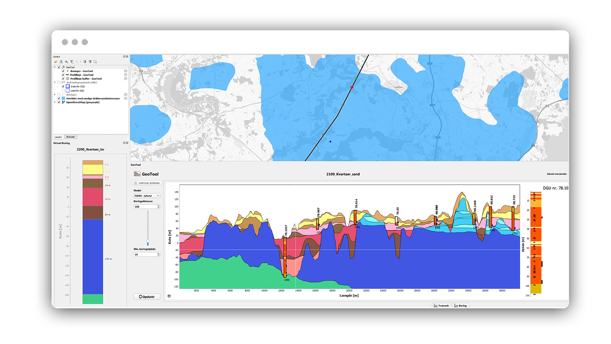Open the FOHM - Jylland model dropdown
The image size is (611, 344).
(x=147, y=196)
